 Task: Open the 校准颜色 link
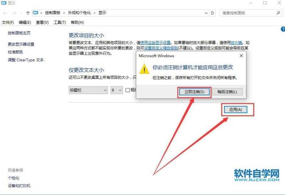(15, 52)
